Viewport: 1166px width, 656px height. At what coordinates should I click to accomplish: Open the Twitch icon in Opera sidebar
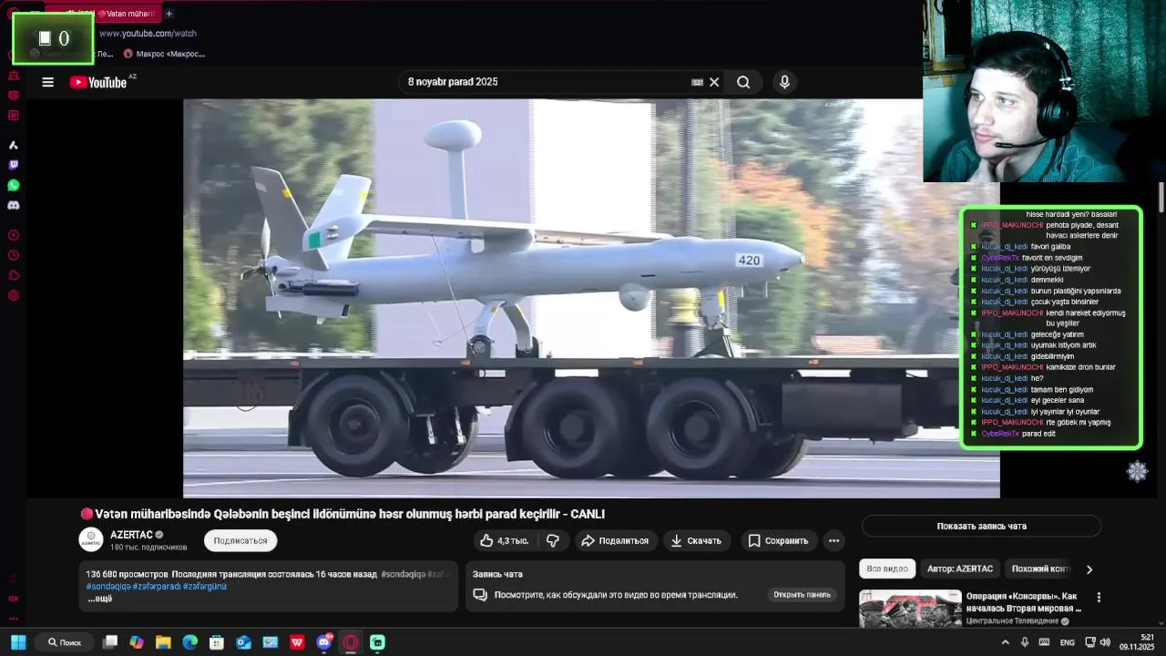coord(14,165)
